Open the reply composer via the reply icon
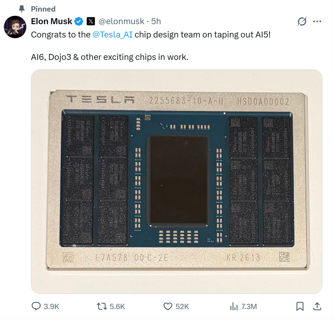Viewport: 333px width, 321px height. tap(37, 306)
